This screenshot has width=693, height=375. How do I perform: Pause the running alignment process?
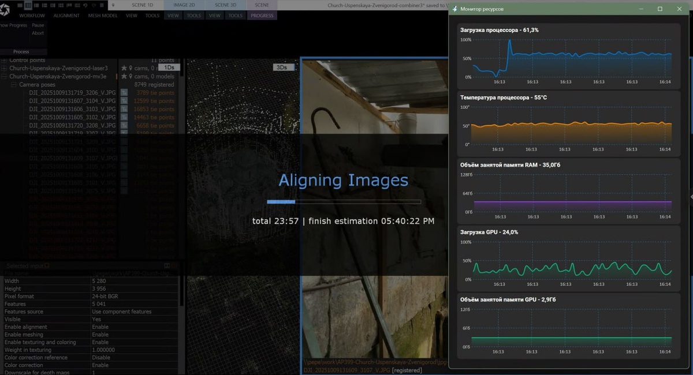pos(38,25)
